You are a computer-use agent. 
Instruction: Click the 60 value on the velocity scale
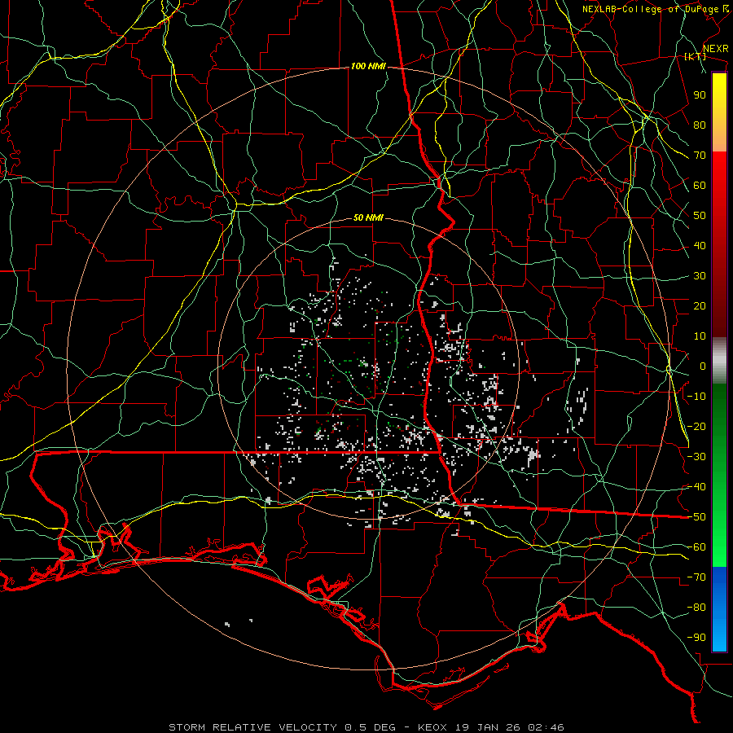point(700,185)
